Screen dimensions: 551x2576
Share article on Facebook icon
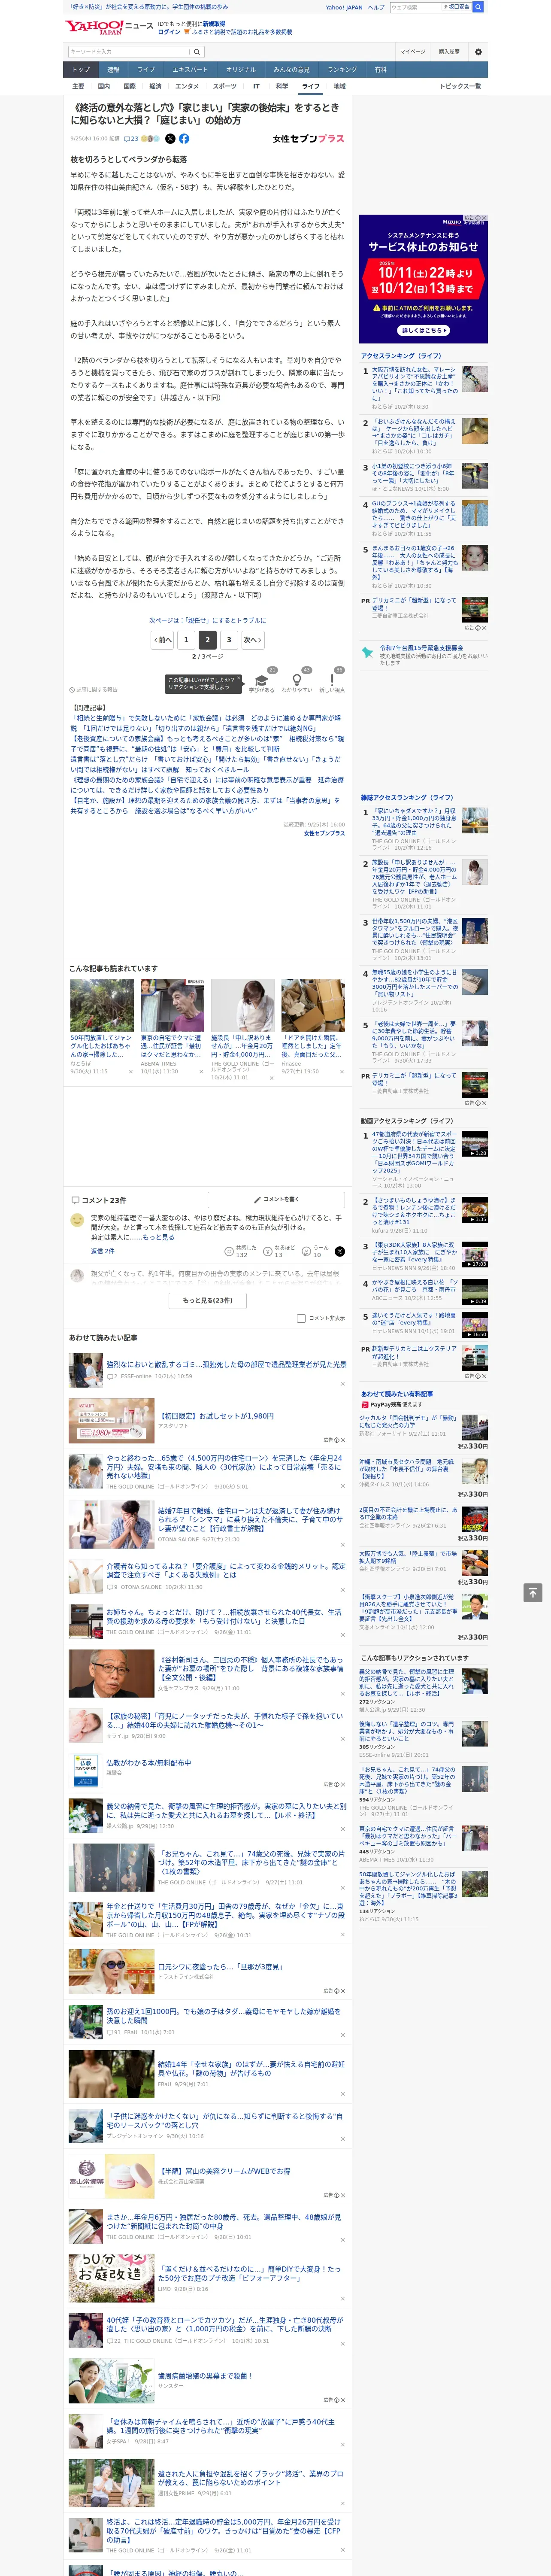(184, 139)
